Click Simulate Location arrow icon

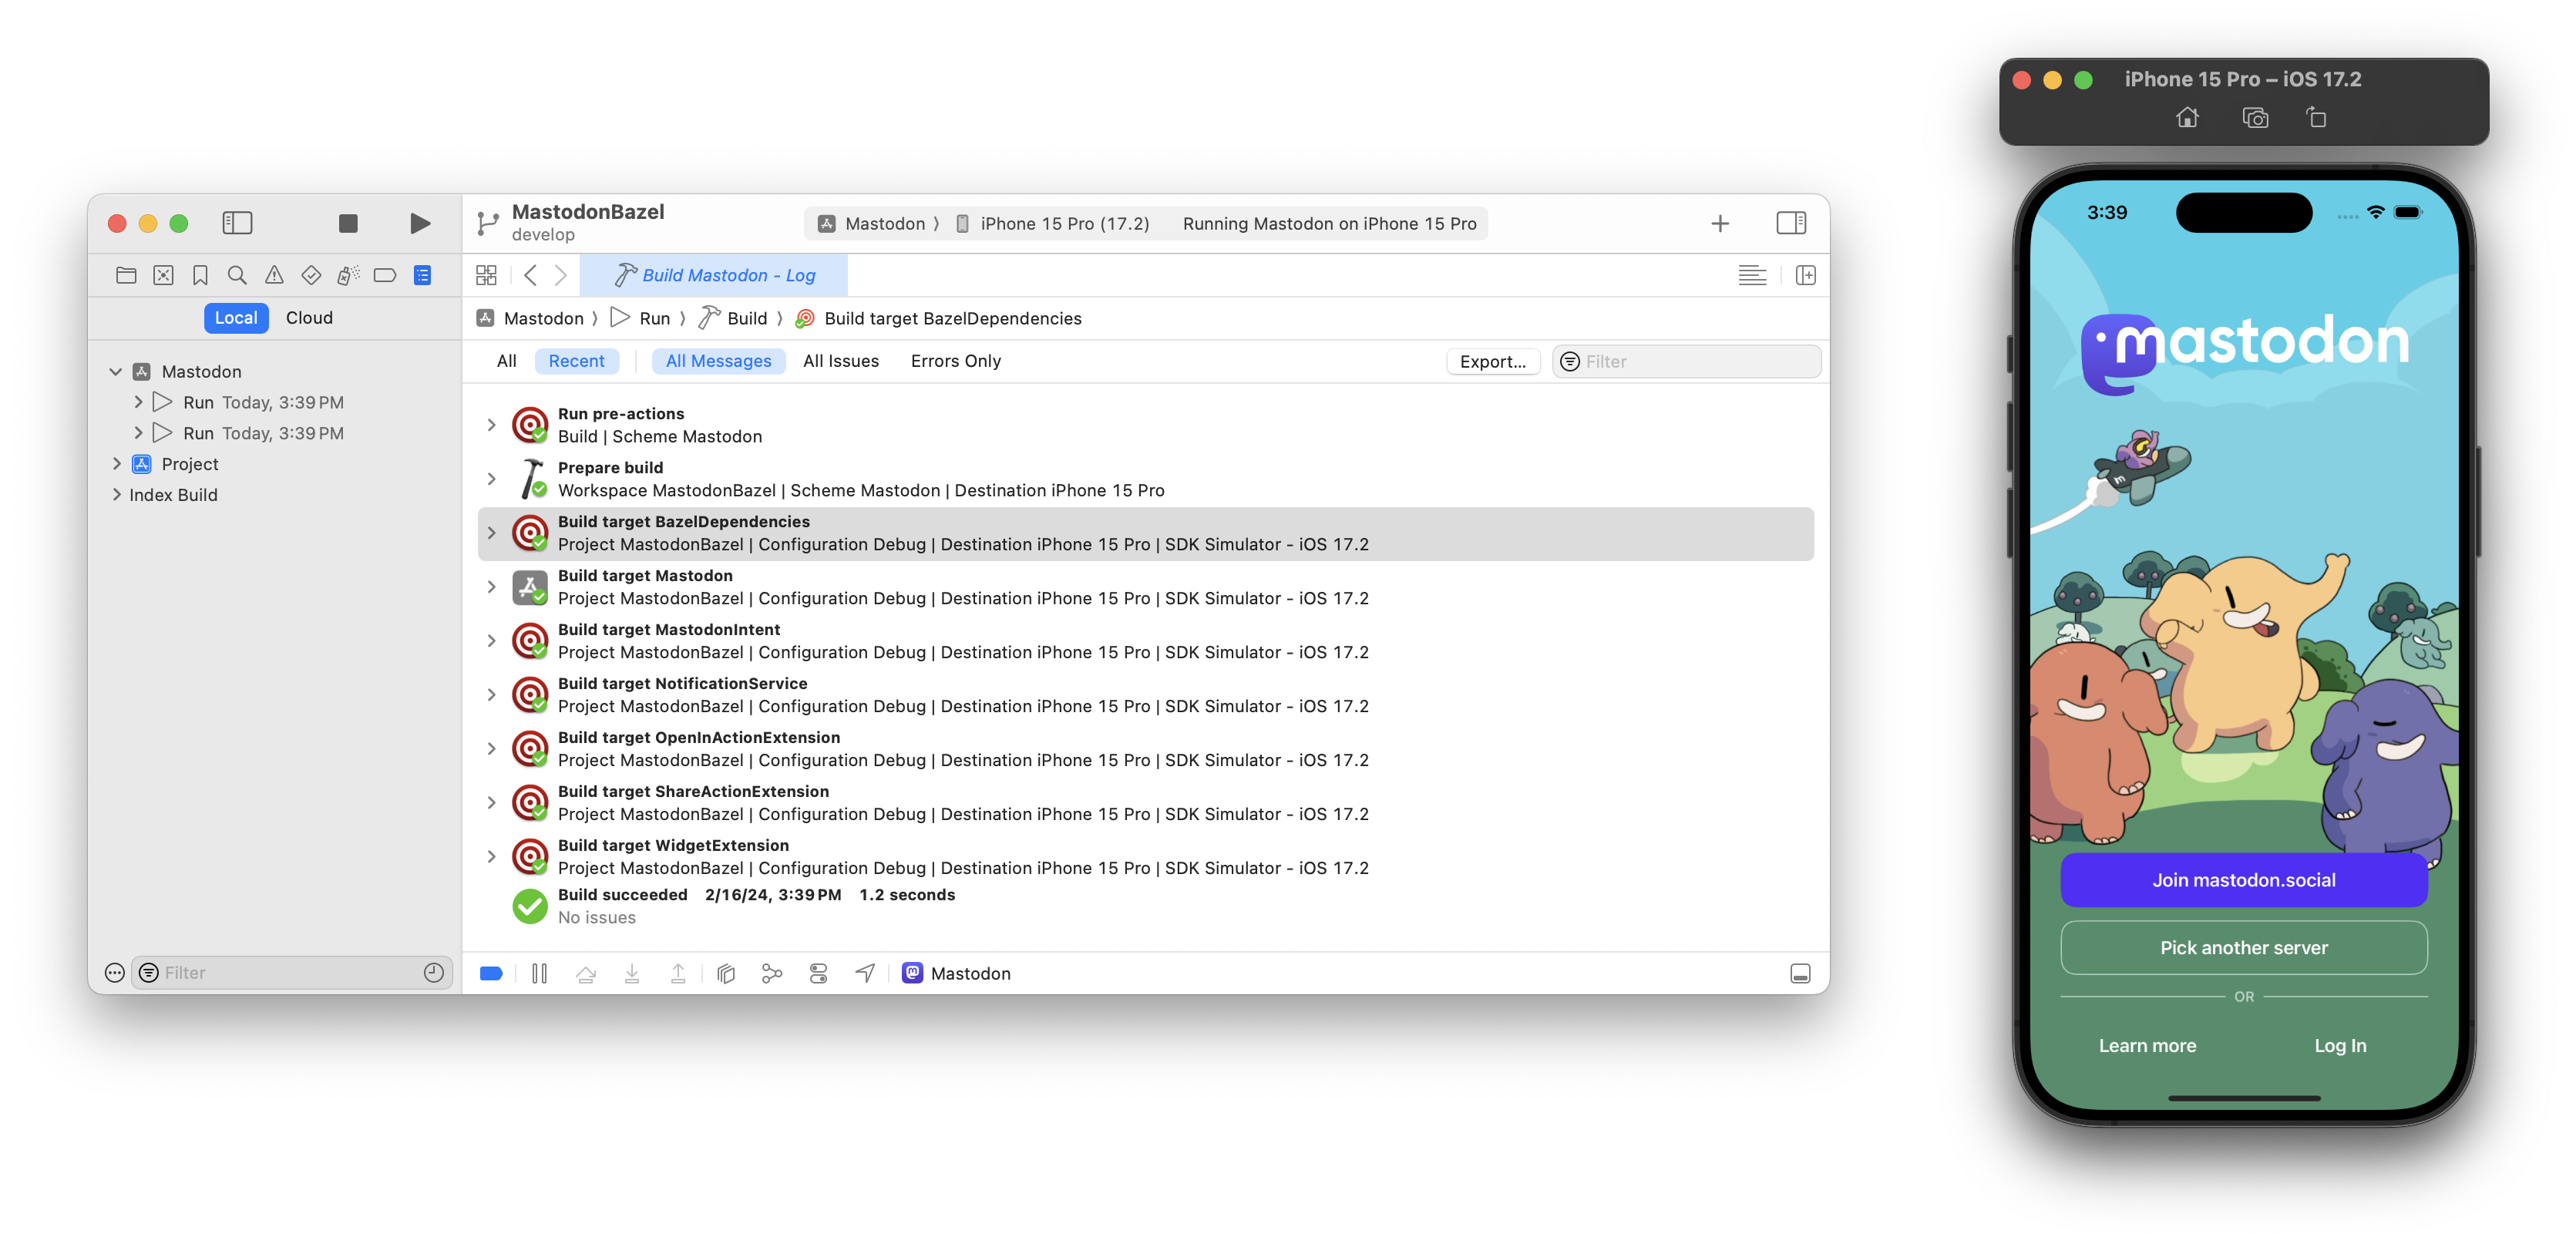[865, 973]
